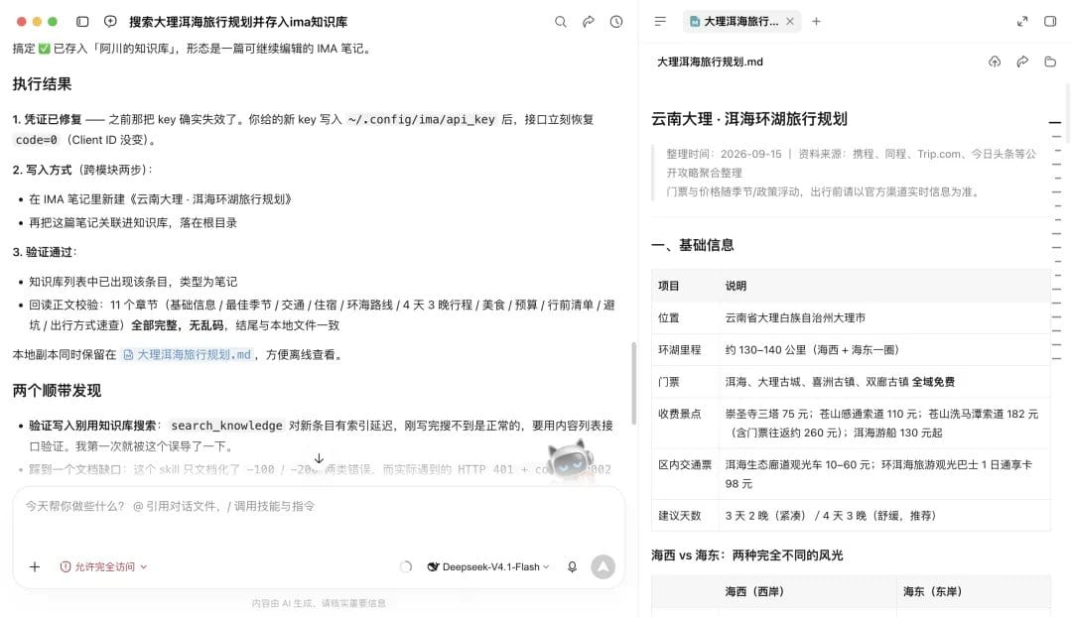
Task: Click the 3. 验证通过 list item
Action: tap(45, 252)
